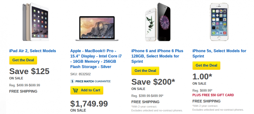This screenshot has height=114, width=254.
Task: Click the shopping cart icon in Add to Cart
Action: pyautogui.click(x=75, y=90)
